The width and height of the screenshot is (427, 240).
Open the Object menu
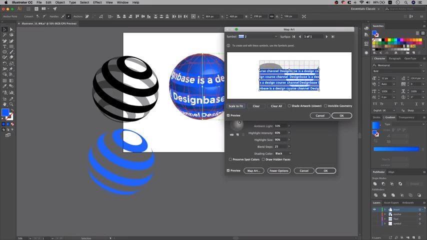click(x=60, y=2)
